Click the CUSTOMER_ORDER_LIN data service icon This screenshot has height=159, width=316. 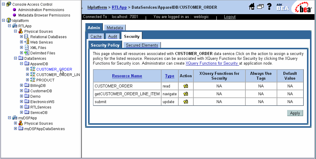(33, 75)
